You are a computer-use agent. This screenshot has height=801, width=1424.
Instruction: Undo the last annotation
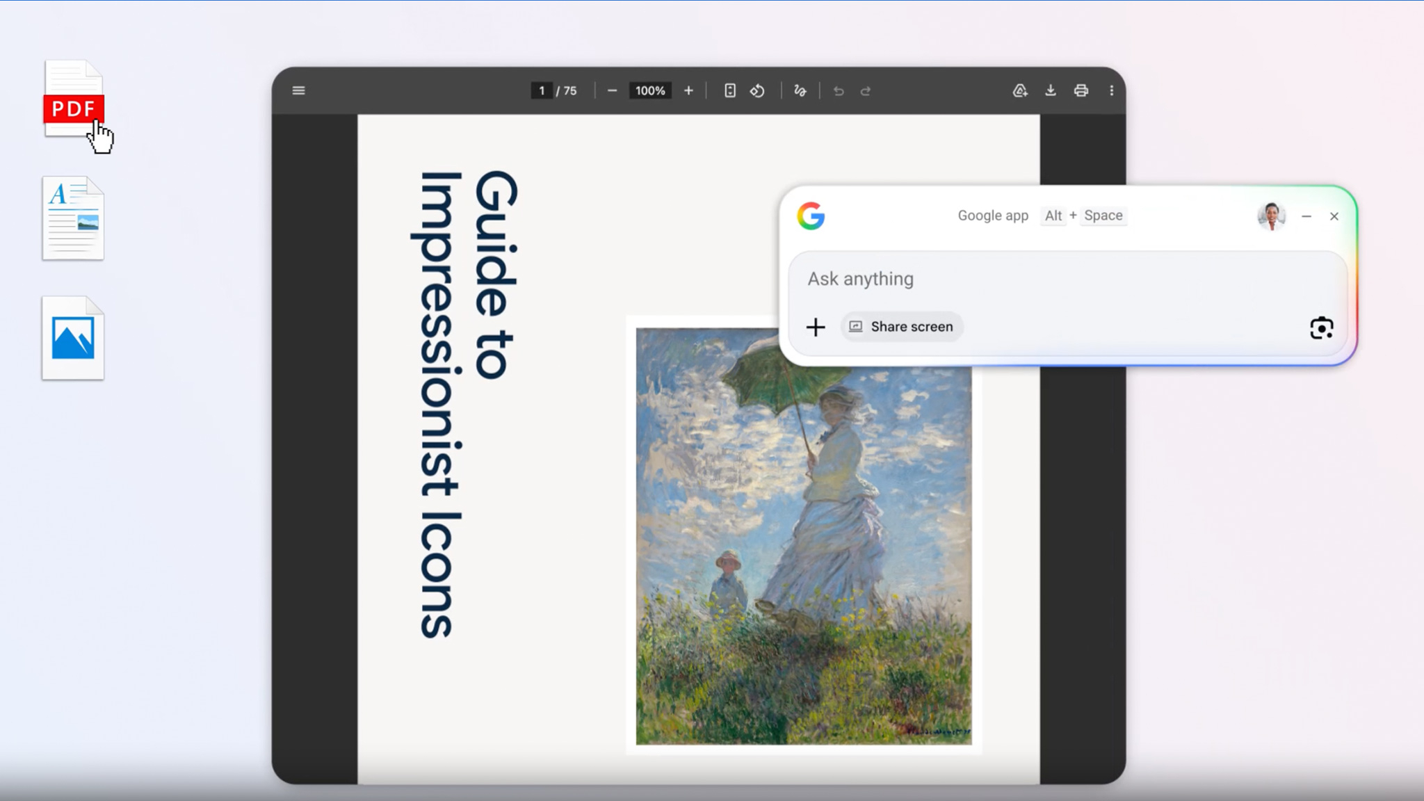click(839, 91)
